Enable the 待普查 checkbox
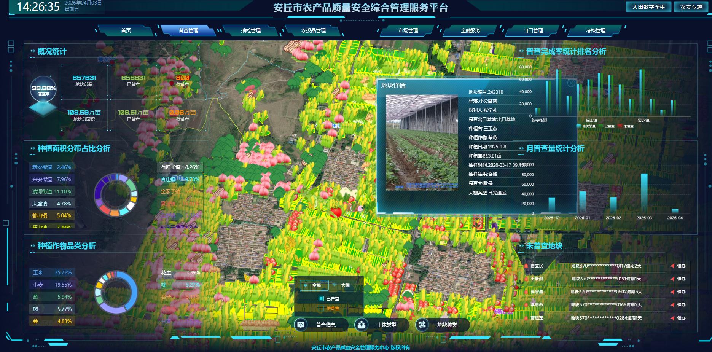The height and width of the screenshot is (352, 712). 321,308
